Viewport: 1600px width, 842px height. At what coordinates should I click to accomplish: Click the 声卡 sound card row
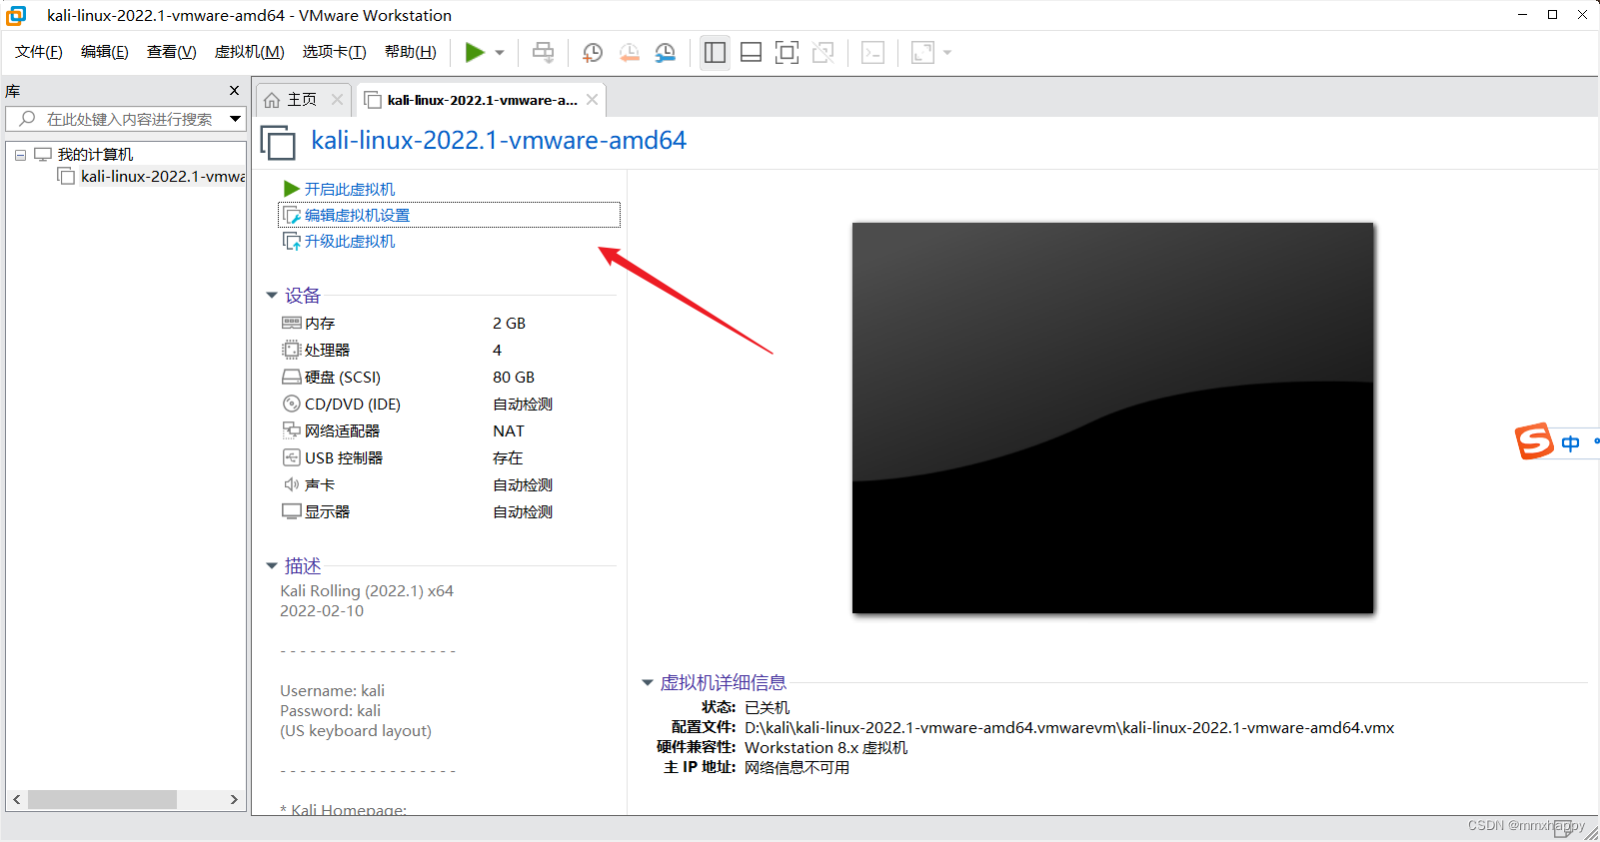(x=448, y=485)
